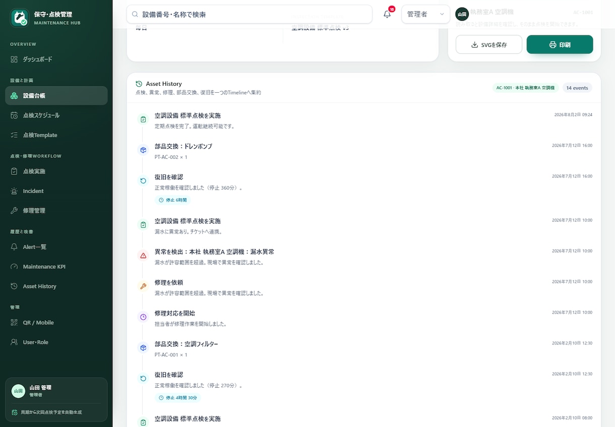Click the 山田 avatar in header
Image resolution: width=615 pixels, height=427 pixels.
(462, 14)
